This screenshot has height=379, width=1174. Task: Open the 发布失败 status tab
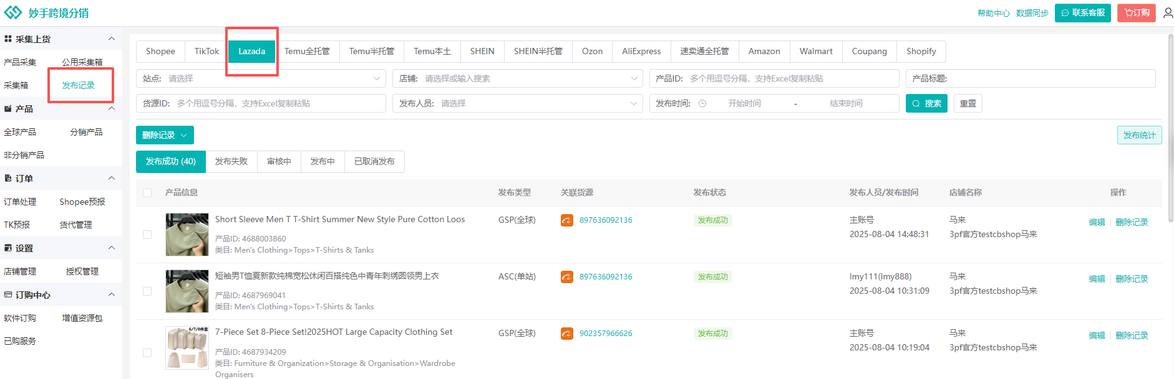point(231,162)
